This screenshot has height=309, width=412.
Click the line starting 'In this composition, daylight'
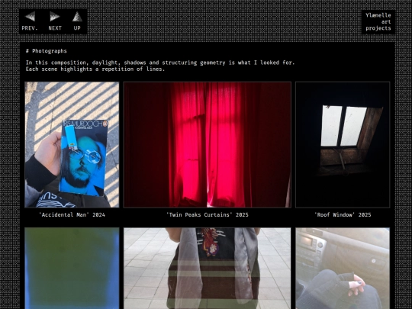[x=160, y=63]
